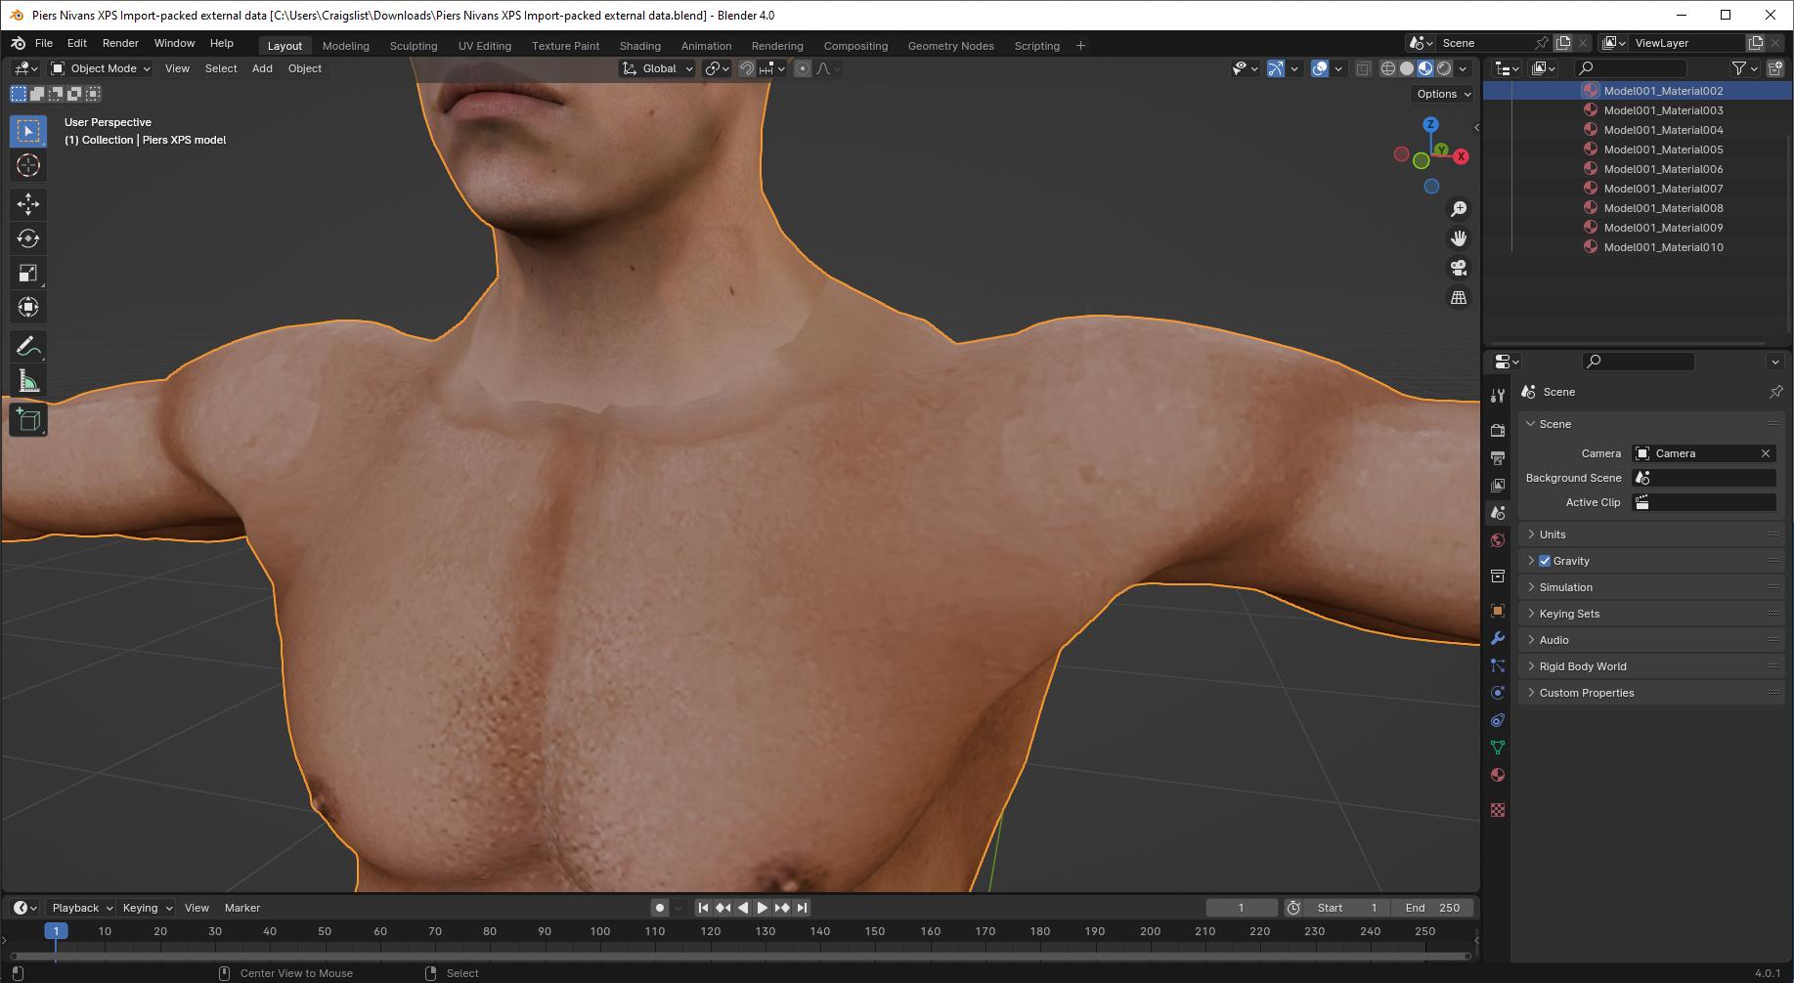The width and height of the screenshot is (1794, 983).
Task: Open the Texture properties checker tab
Action: tap(1498, 810)
